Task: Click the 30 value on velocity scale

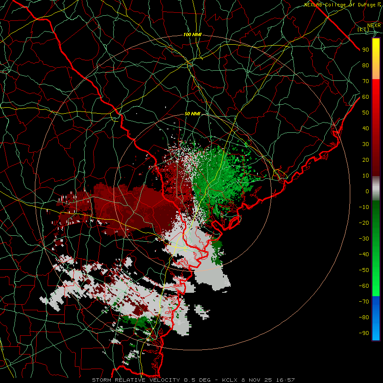Action: [366, 144]
